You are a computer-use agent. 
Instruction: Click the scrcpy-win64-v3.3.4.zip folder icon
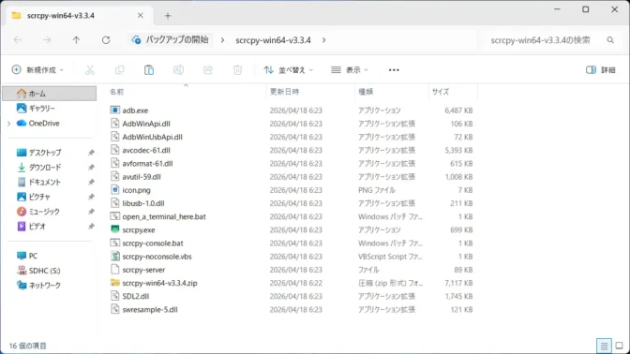click(115, 283)
